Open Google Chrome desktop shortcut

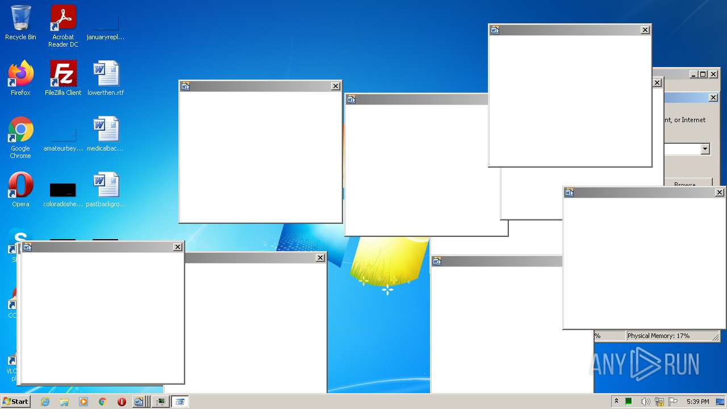pos(20,137)
